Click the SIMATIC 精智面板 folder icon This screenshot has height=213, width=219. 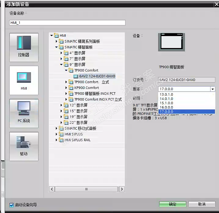click(x=61, y=47)
